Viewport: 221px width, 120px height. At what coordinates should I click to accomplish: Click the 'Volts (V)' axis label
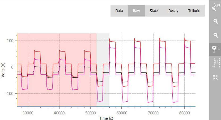pos(3,70)
